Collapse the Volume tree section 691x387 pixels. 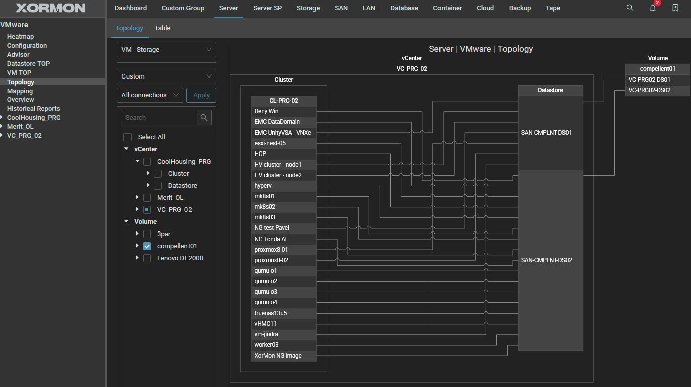(126, 222)
